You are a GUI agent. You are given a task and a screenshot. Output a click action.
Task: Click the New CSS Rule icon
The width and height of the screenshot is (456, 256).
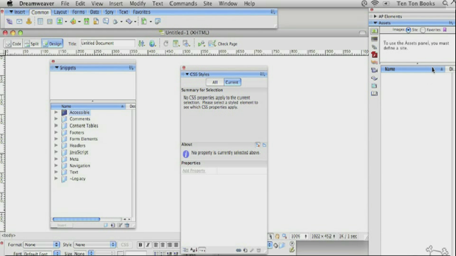pos(245,250)
